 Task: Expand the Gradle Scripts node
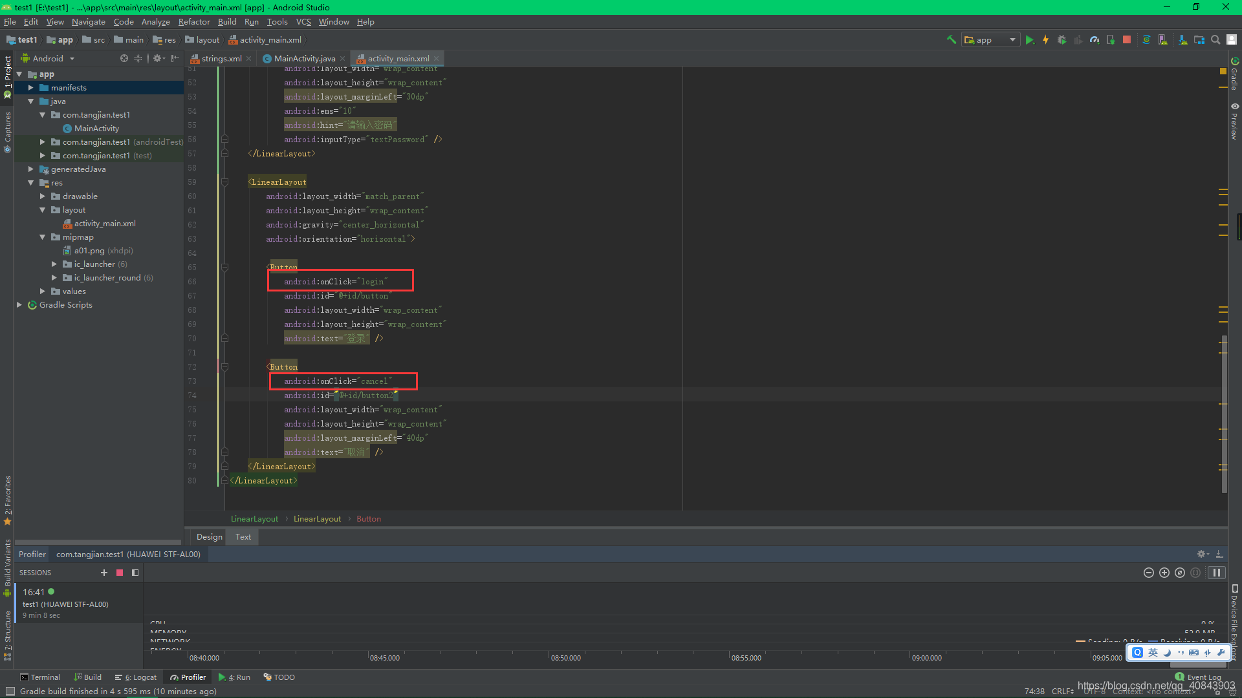(19, 305)
